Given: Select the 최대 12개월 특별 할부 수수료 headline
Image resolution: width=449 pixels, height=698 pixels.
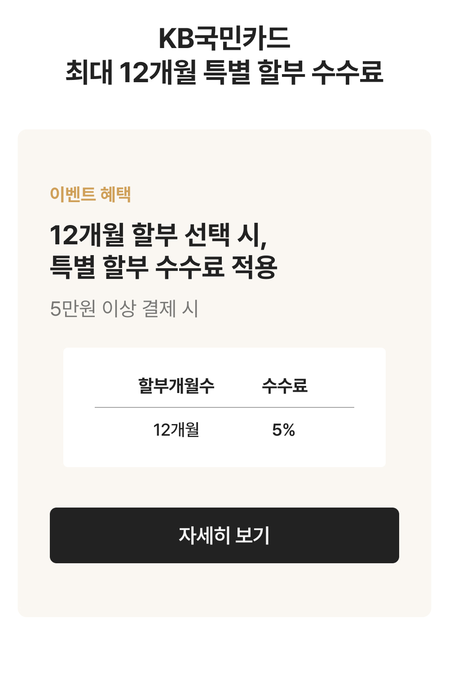Looking at the screenshot, I should (x=224, y=72).
